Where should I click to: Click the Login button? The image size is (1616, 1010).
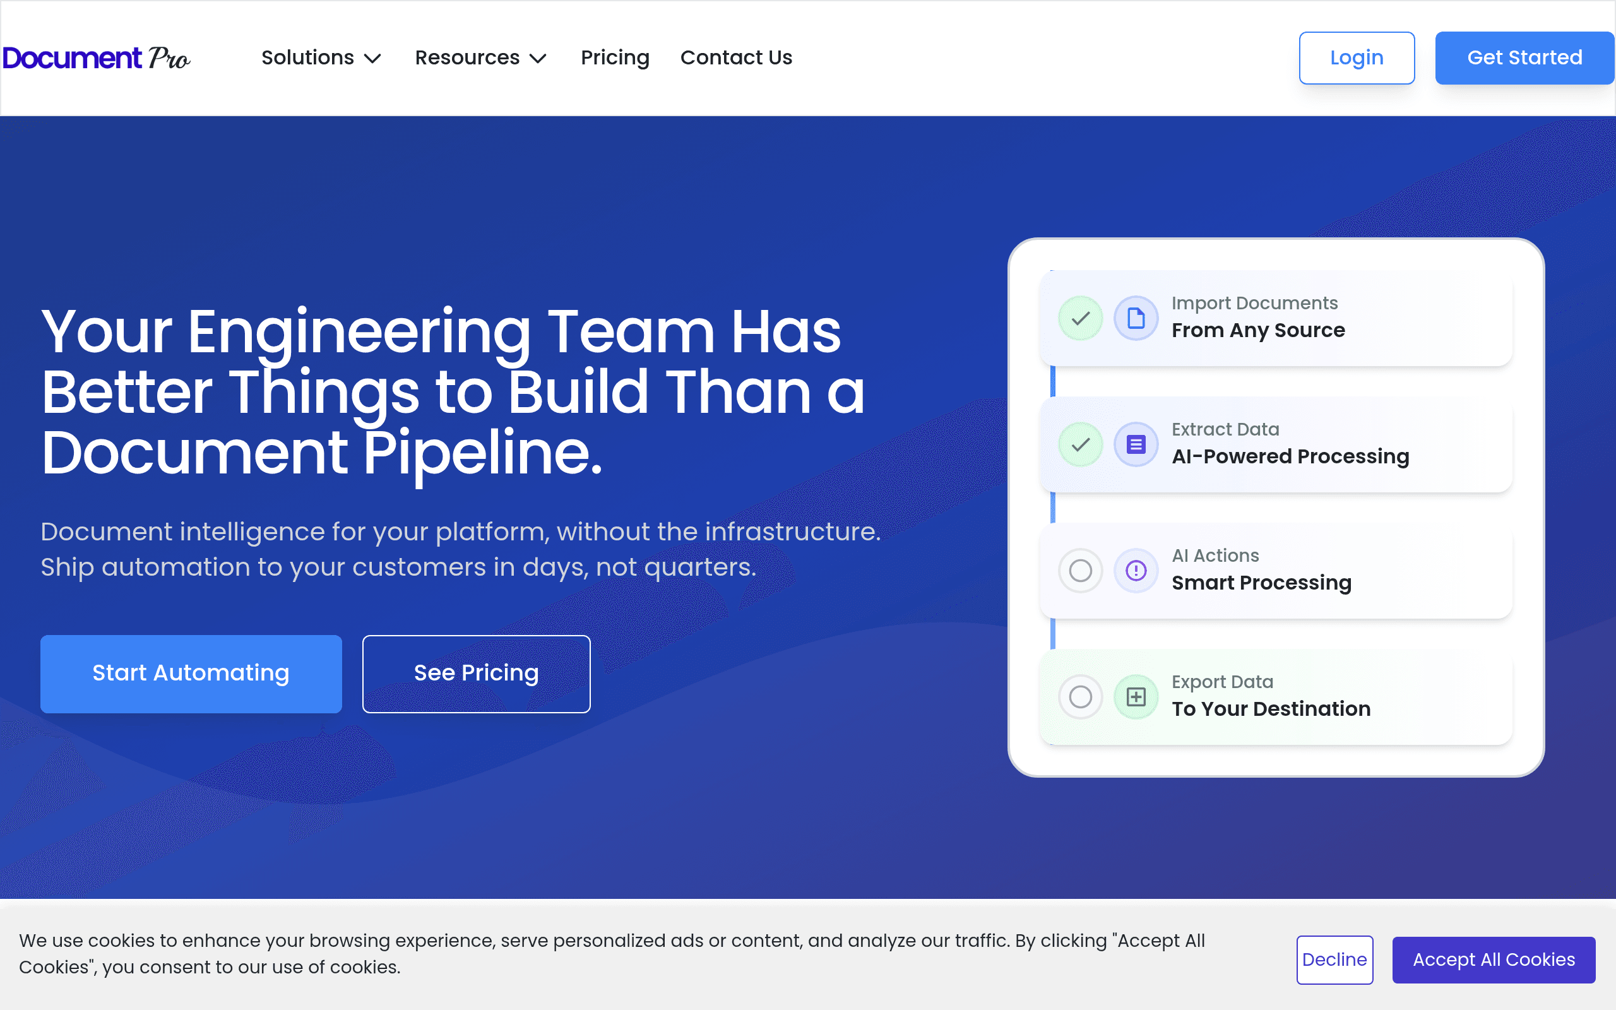tap(1356, 58)
